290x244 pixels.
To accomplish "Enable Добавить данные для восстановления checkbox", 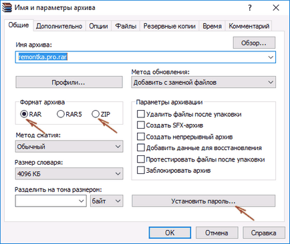I will point(141,147).
